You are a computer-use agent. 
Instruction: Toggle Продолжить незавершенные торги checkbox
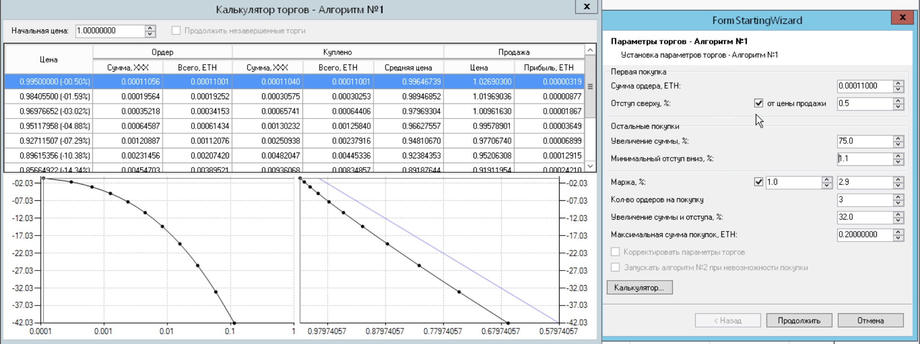coord(176,31)
